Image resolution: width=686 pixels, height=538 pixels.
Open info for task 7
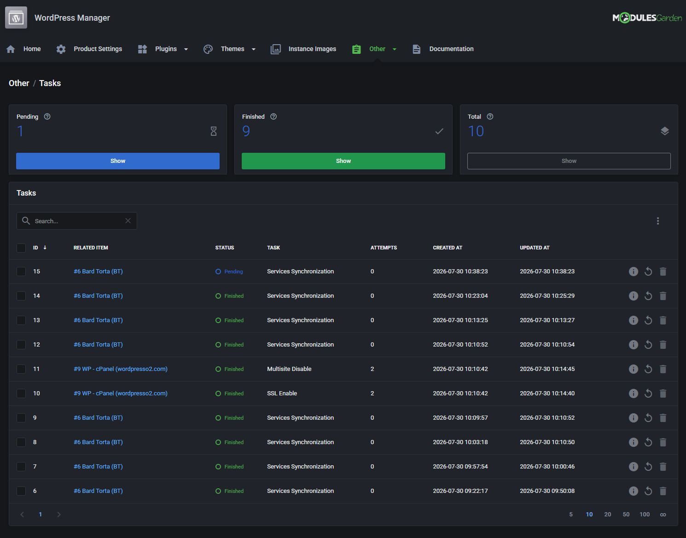(634, 467)
